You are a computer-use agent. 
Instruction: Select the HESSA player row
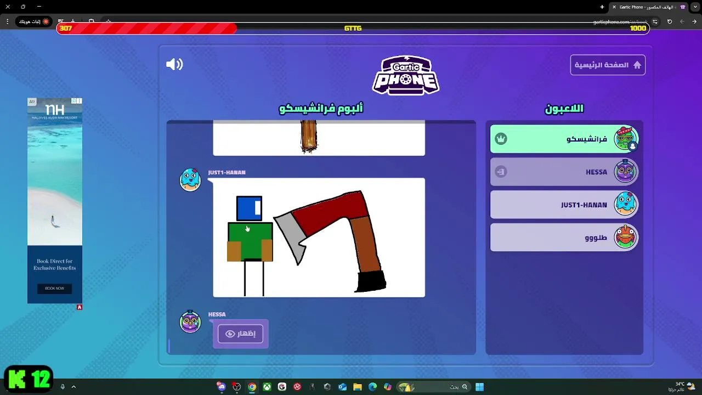[564, 172]
